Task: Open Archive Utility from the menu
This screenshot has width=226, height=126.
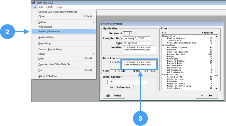Action: click(x=46, y=37)
